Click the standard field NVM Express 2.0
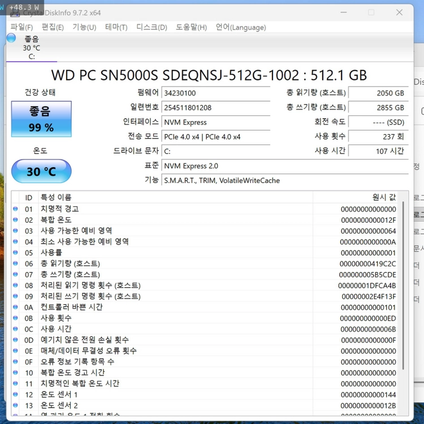The width and height of the screenshot is (424, 424). [285, 166]
